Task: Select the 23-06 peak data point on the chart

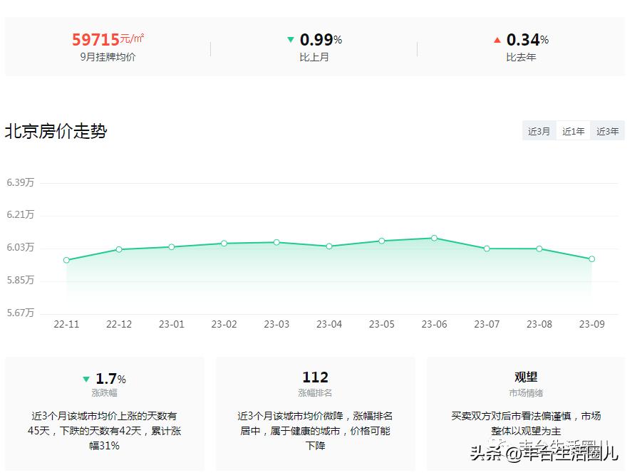Action: tap(434, 238)
